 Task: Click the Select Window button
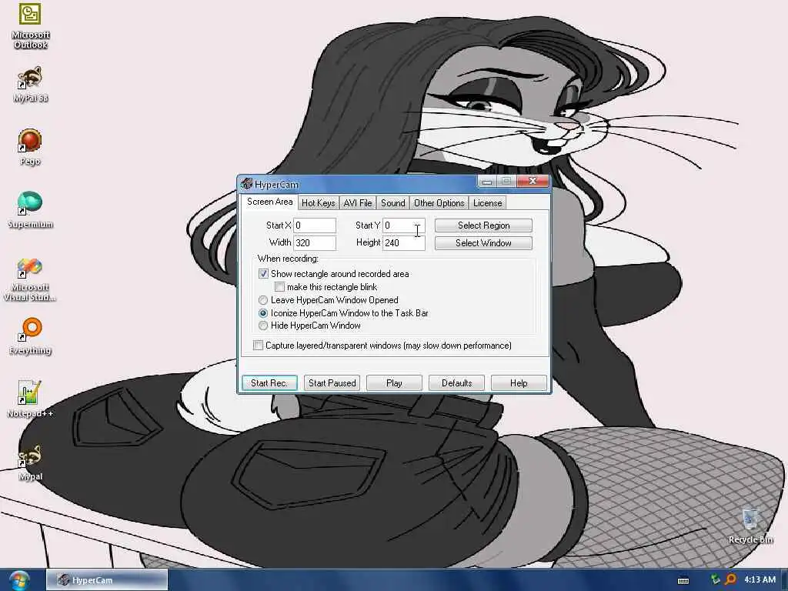pos(483,243)
